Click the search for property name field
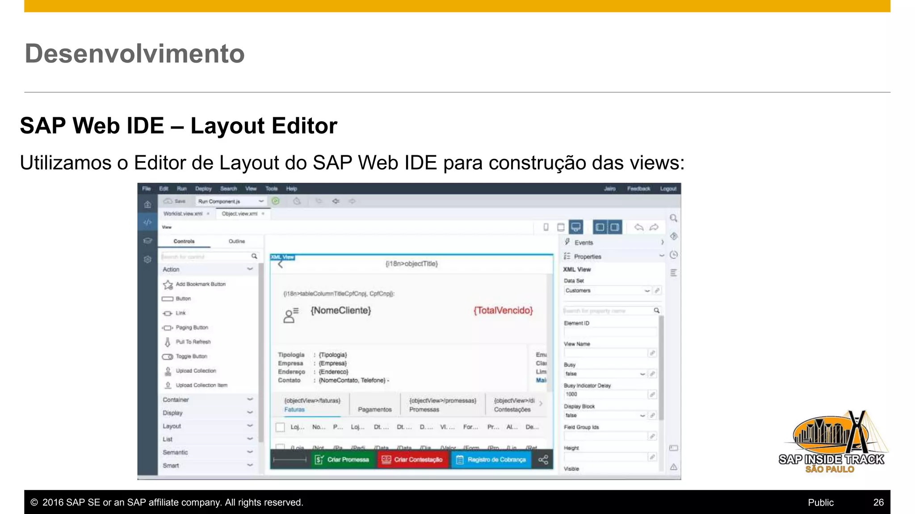915x514 pixels. coord(608,311)
